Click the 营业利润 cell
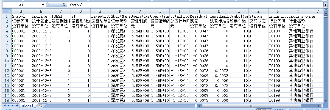330x110 pixels. click(140, 21)
